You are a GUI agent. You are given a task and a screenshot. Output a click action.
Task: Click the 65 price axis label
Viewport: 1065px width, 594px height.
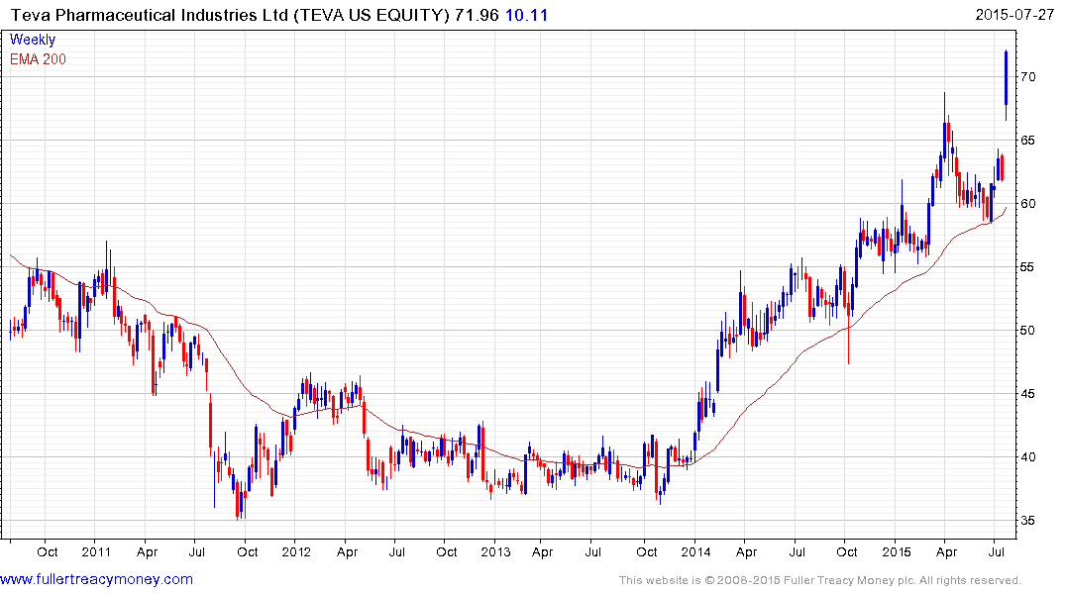click(x=1027, y=141)
